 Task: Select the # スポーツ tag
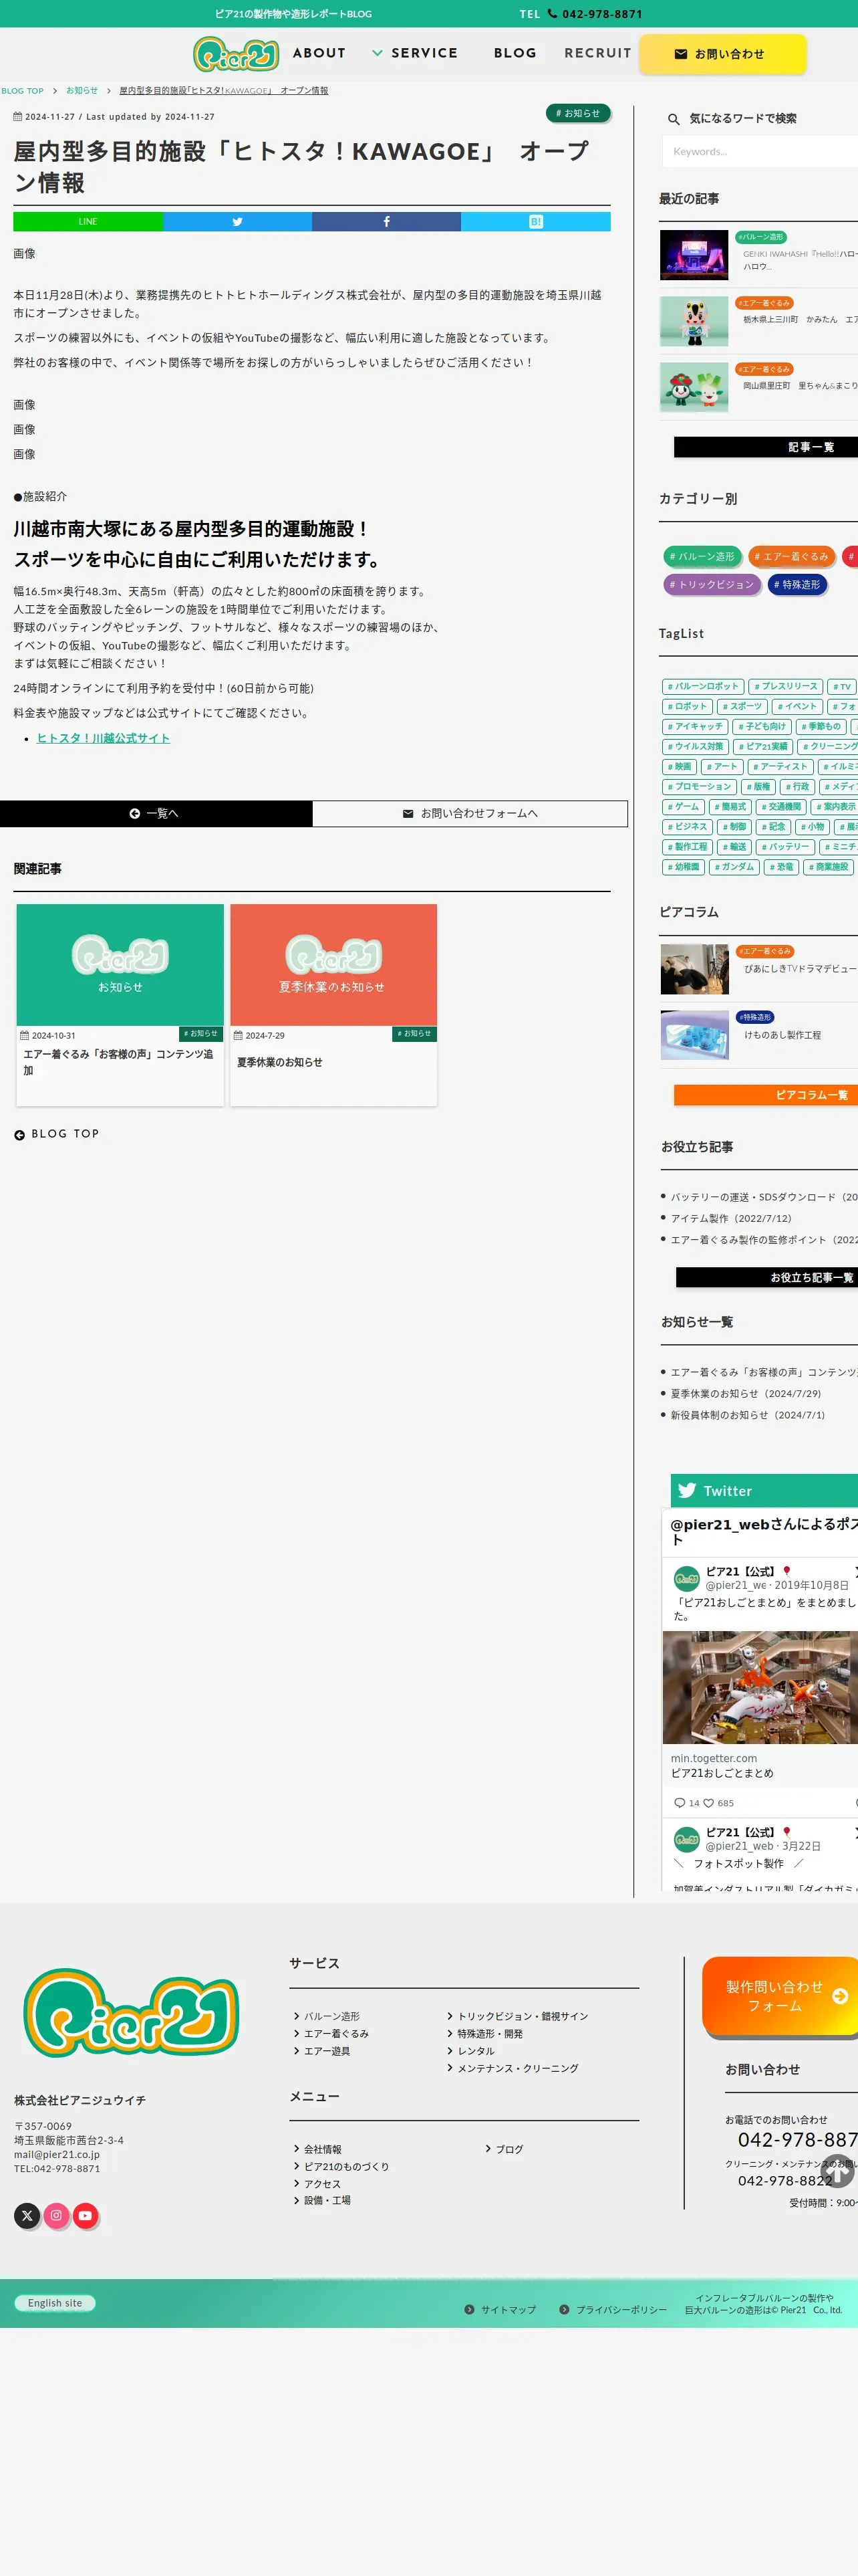[742, 707]
